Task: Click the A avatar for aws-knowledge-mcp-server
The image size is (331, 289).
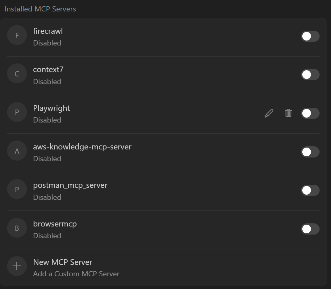Action: tap(17, 151)
